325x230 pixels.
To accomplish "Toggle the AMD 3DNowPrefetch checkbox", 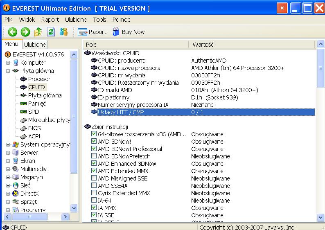I will pyautogui.click(x=94, y=156).
